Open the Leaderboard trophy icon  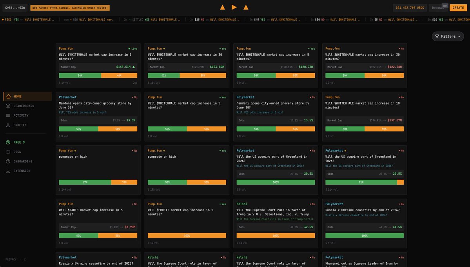coord(8,106)
